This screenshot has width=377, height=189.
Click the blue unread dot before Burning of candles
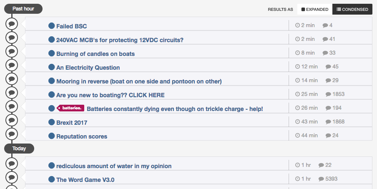(x=51, y=53)
